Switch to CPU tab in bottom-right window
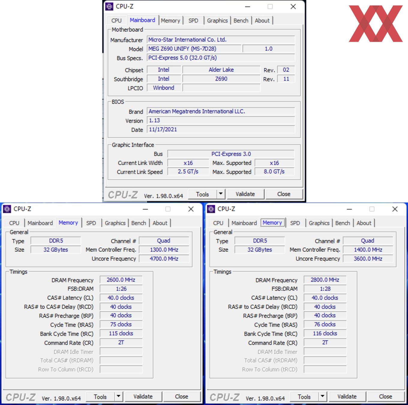The height and width of the screenshot is (405, 408). click(x=218, y=223)
